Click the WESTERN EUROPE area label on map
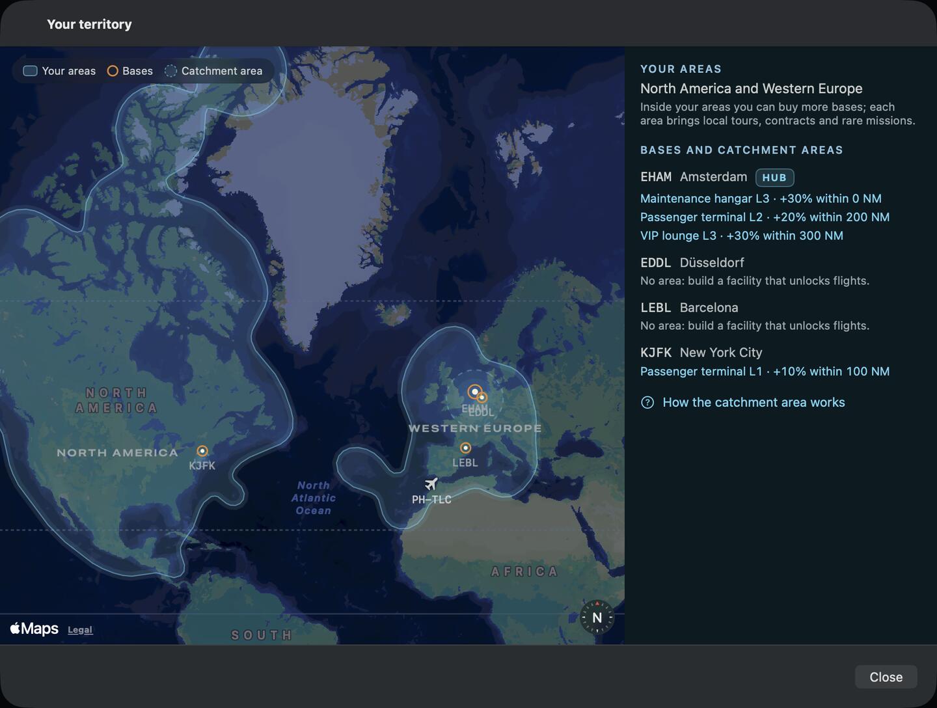Screen dimensions: 937x708 click(475, 428)
